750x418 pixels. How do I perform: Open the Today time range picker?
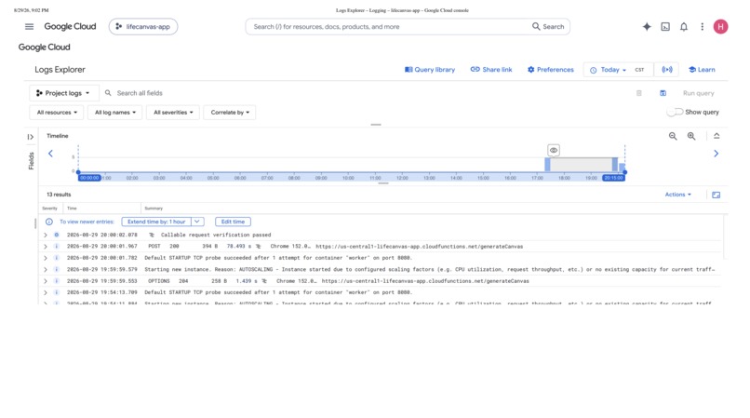point(609,70)
